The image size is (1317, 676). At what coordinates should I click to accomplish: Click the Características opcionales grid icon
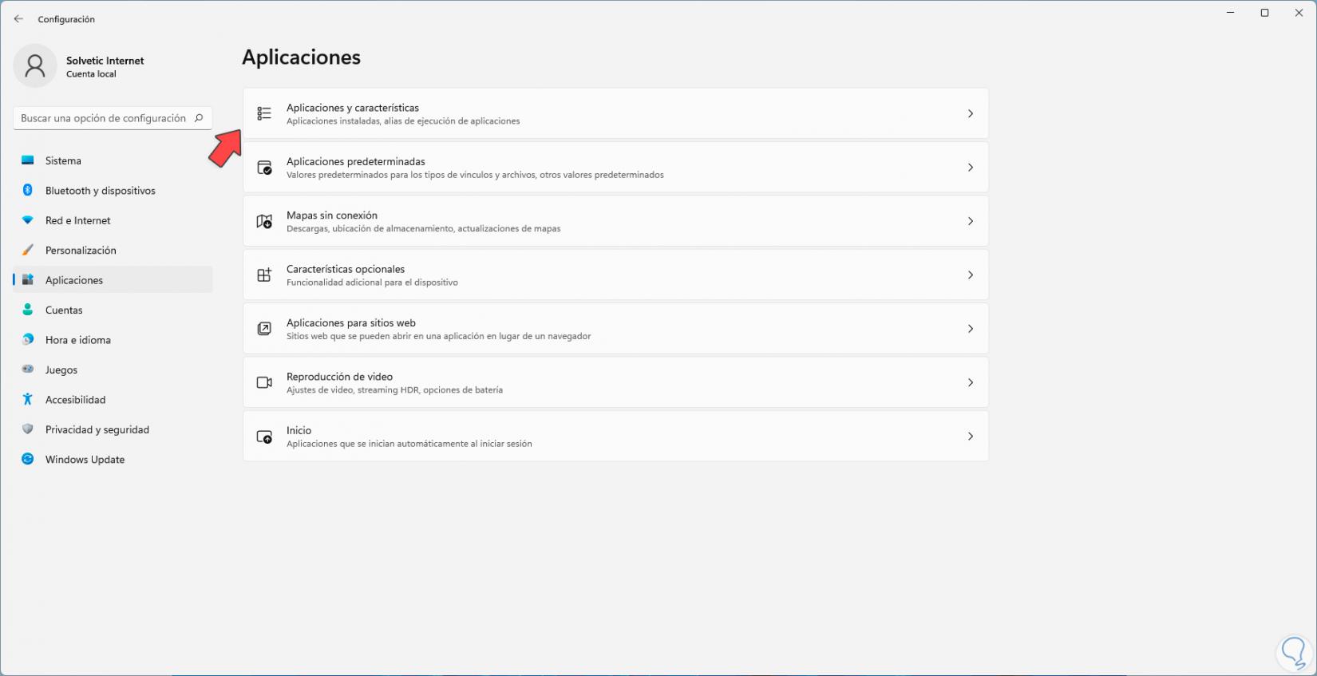coord(264,275)
